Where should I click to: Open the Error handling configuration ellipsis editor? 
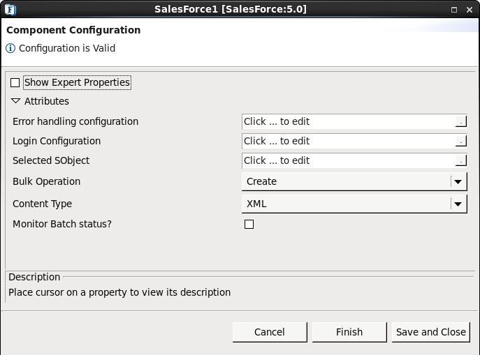(460, 122)
